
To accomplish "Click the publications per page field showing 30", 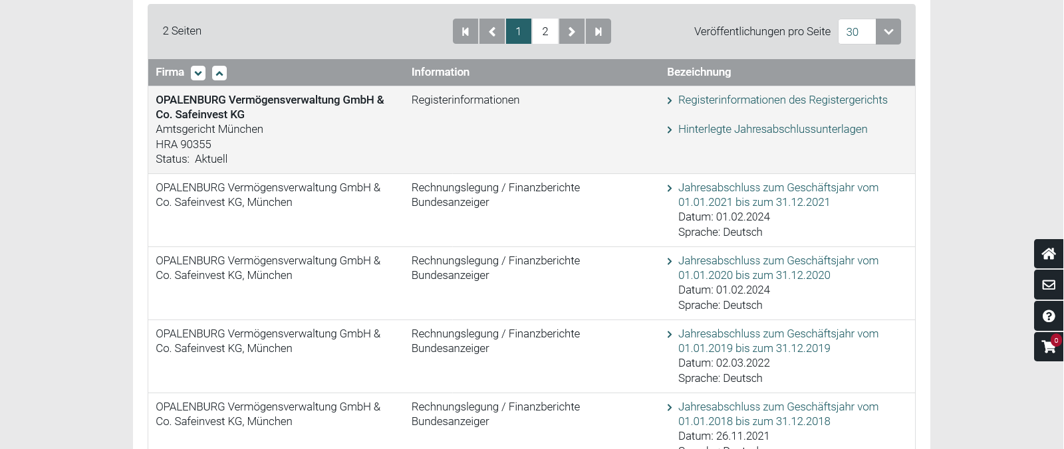I will (x=857, y=32).
